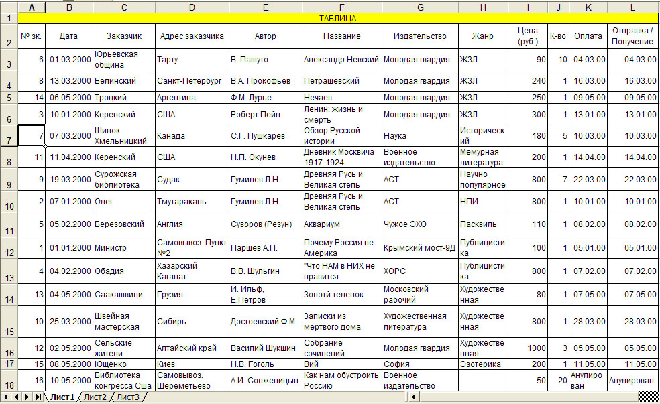Click the Адрес заказчика header cell
660x404 pixels.
click(192, 36)
